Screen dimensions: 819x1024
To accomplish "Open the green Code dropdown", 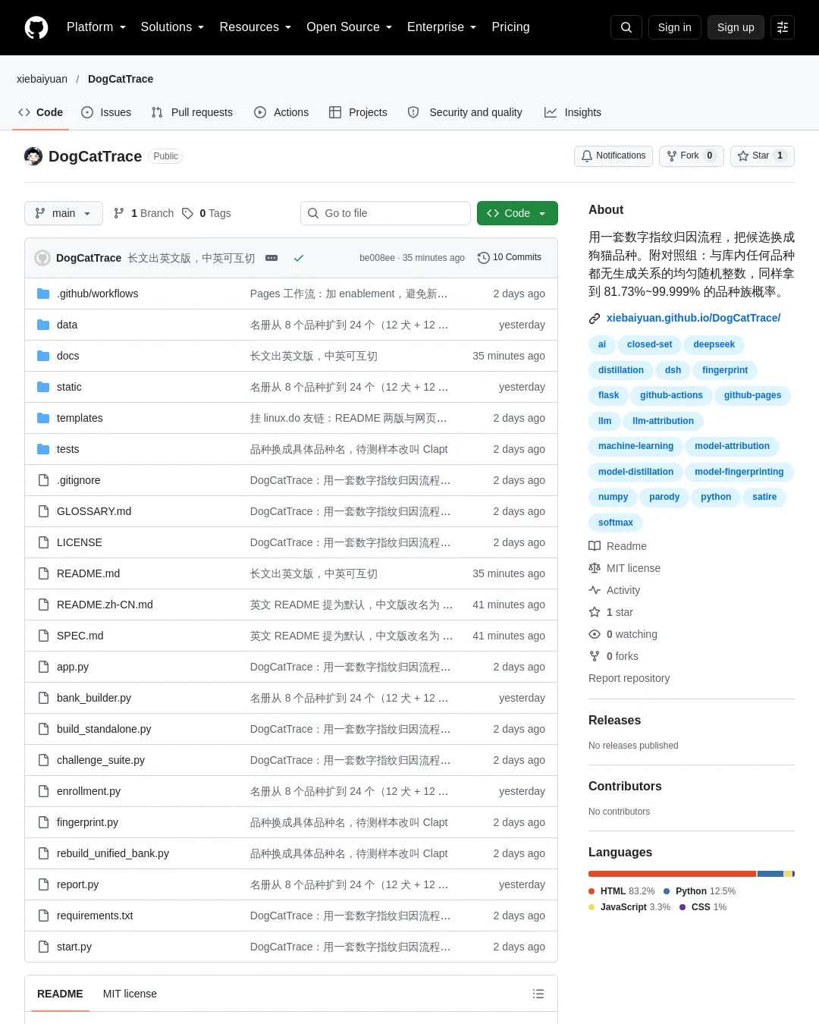I will 517,213.
